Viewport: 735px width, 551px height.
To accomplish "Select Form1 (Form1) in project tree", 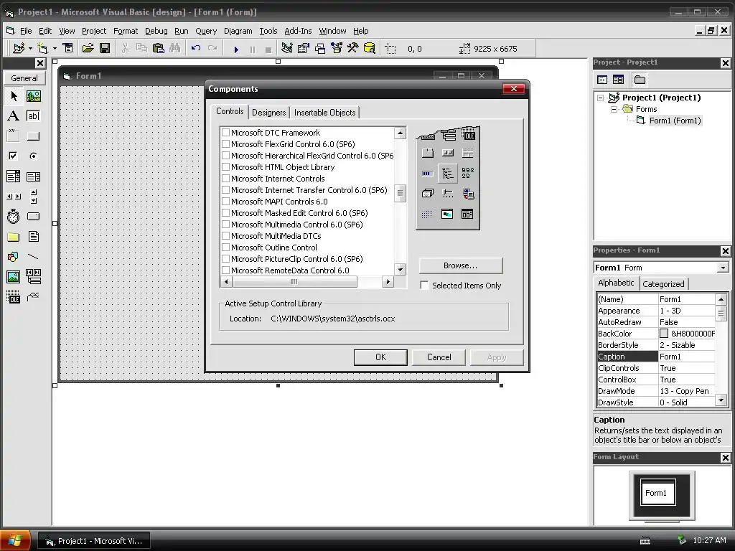I will click(675, 121).
